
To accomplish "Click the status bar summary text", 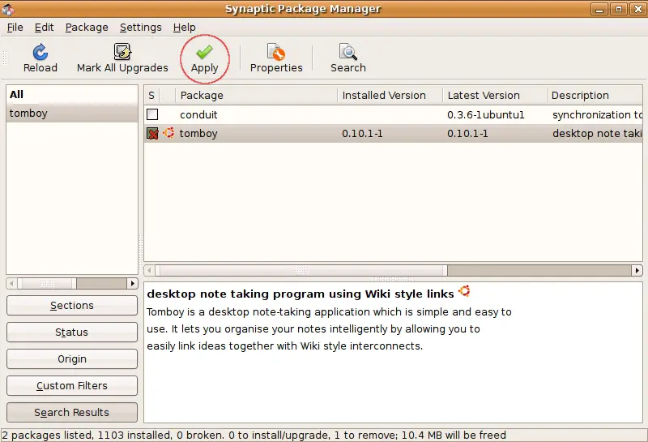I will click(x=254, y=435).
